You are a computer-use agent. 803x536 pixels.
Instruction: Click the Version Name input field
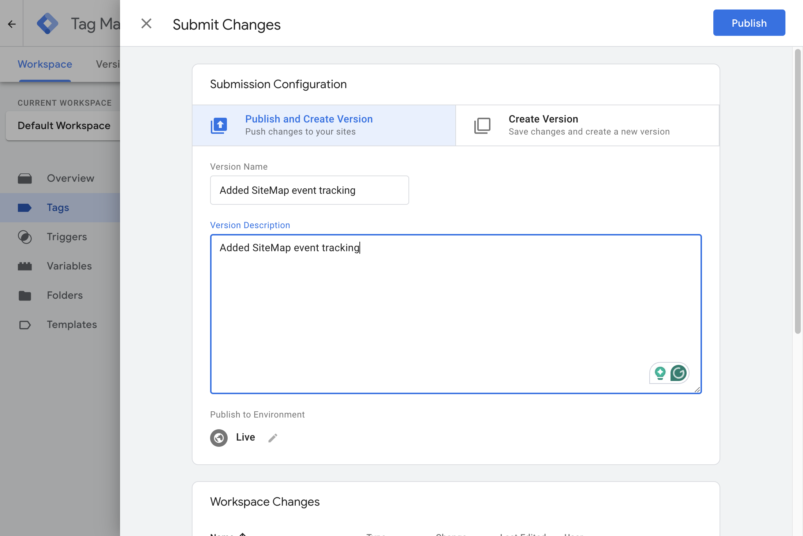(309, 190)
